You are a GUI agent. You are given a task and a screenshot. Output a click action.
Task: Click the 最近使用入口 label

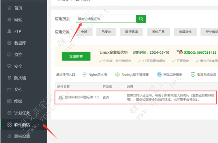coord(65,75)
